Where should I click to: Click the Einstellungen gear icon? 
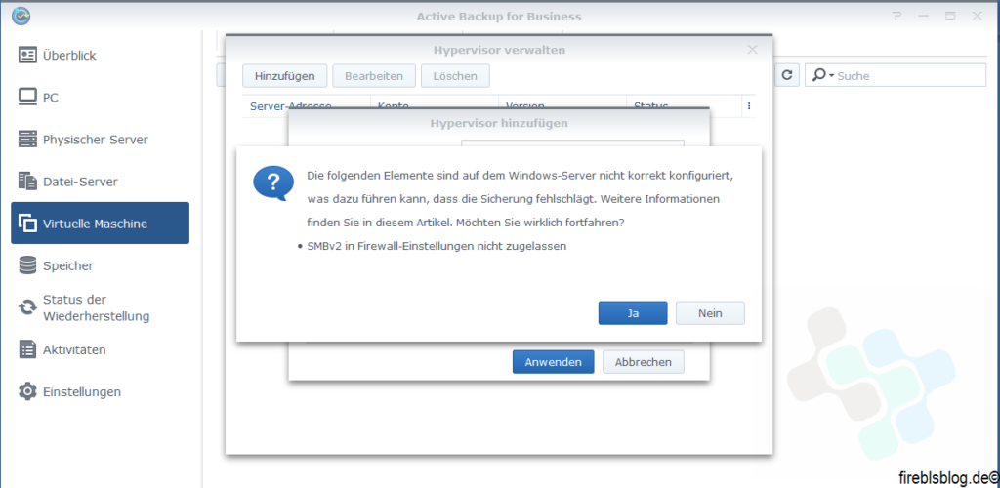click(27, 391)
